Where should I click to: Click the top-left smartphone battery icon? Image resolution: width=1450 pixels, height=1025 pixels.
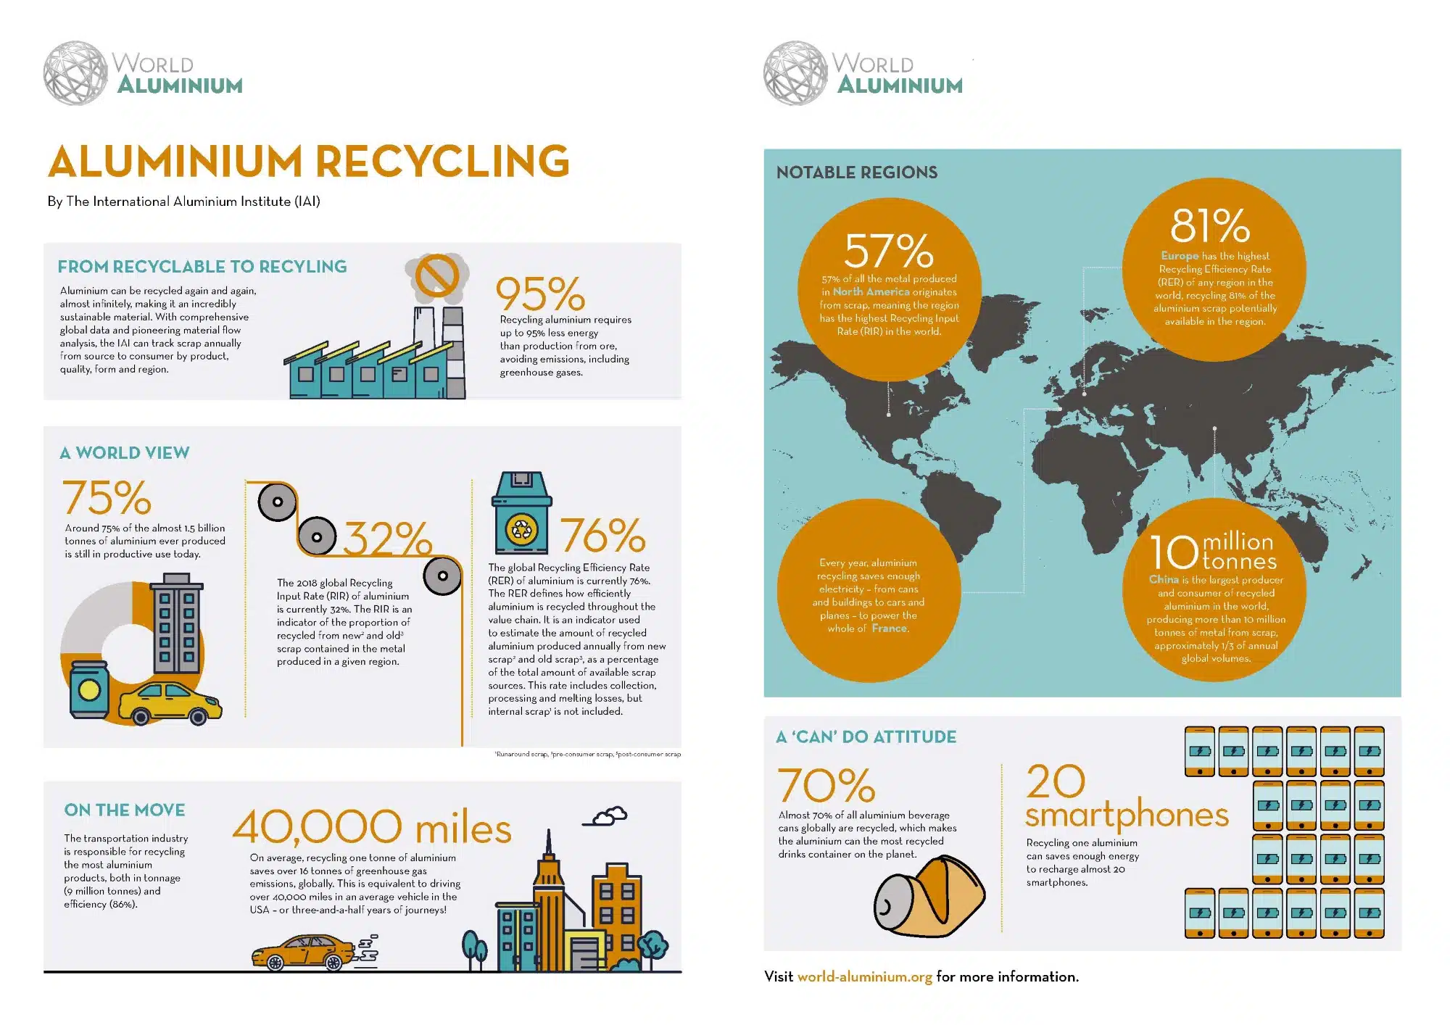pos(1200,751)
